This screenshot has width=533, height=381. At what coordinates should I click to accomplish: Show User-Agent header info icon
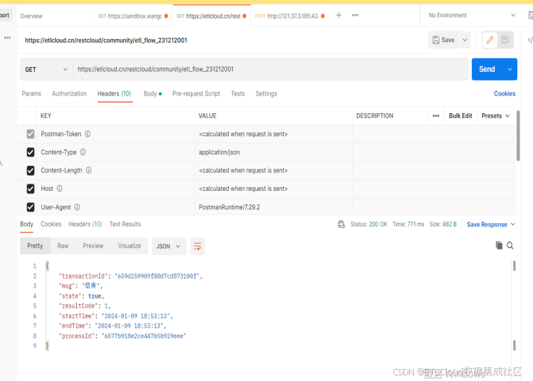pos(77,207)
